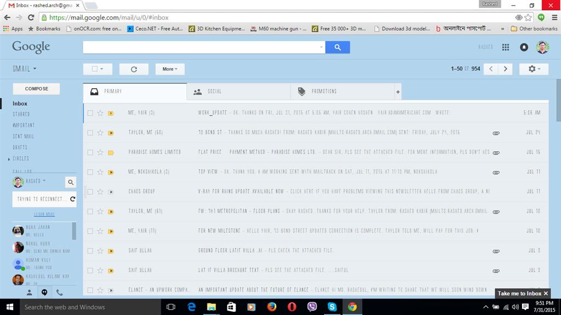The width and height of the screenshot is (561, 315).
Task: Expand the Gmail product switcher dropdown
Action: 25,68
